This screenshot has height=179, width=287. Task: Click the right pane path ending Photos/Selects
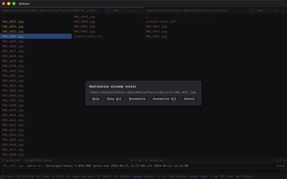coord(187,10)
